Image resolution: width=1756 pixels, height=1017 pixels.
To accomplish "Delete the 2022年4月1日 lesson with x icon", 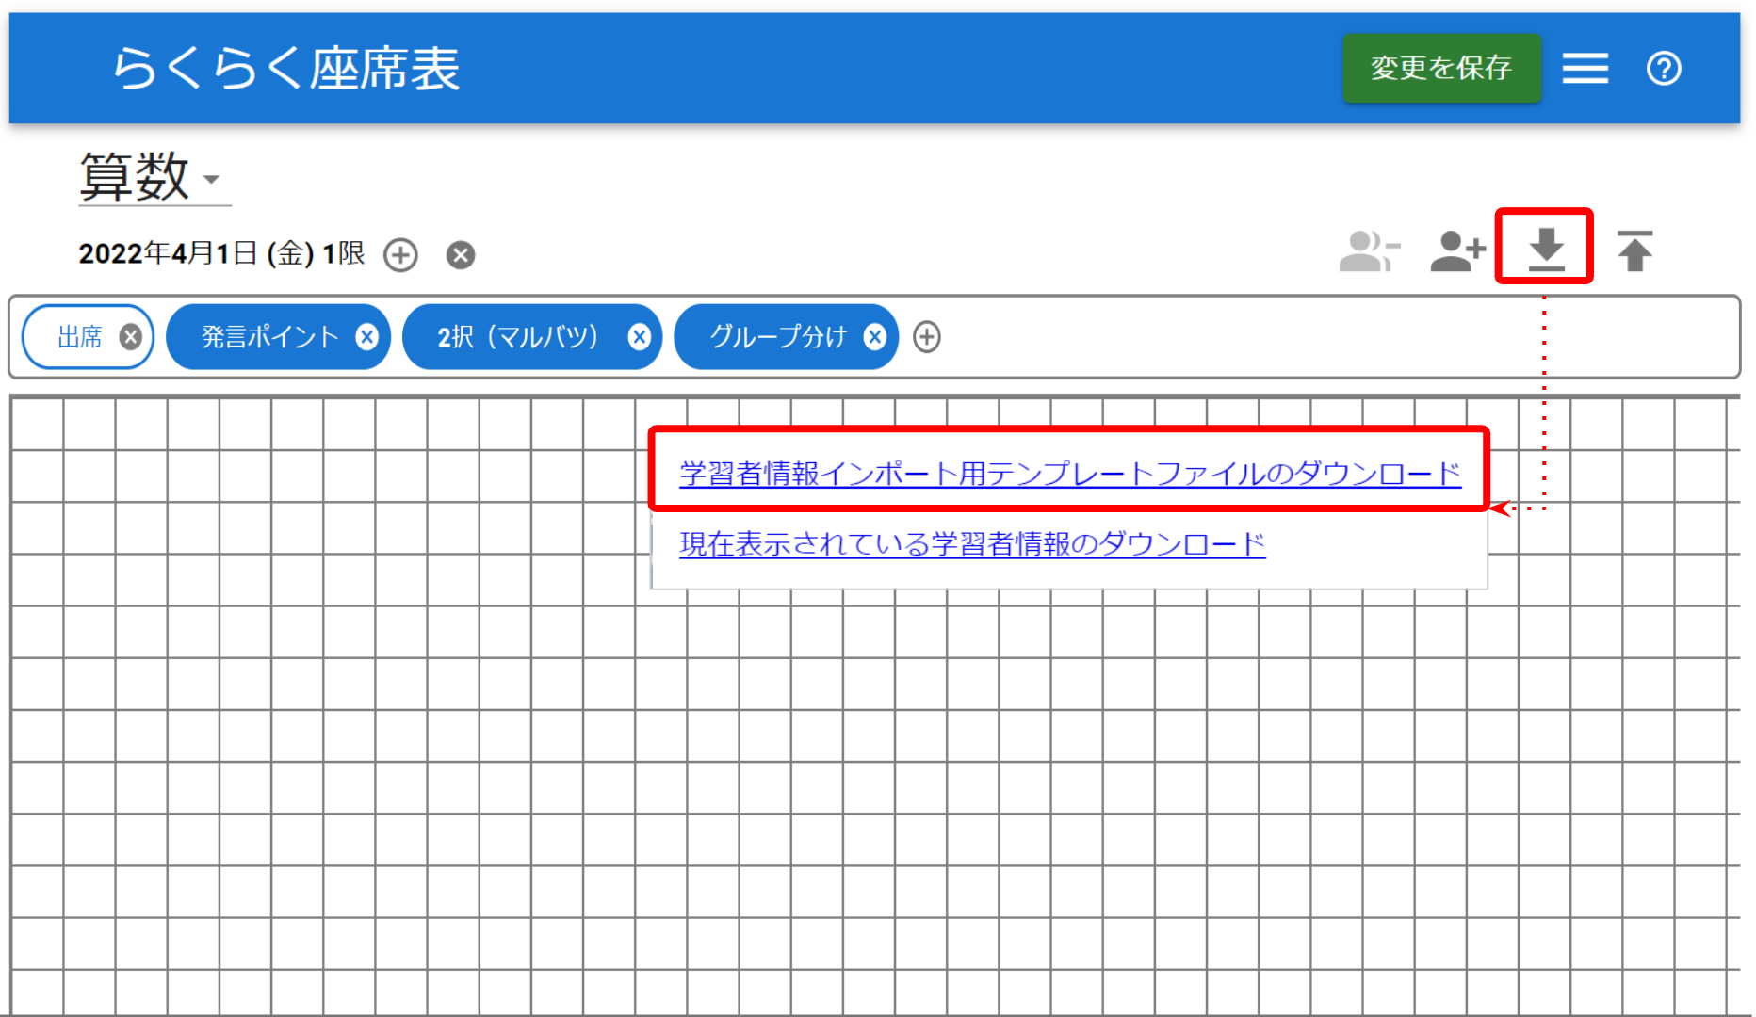I will coord(460,254).
